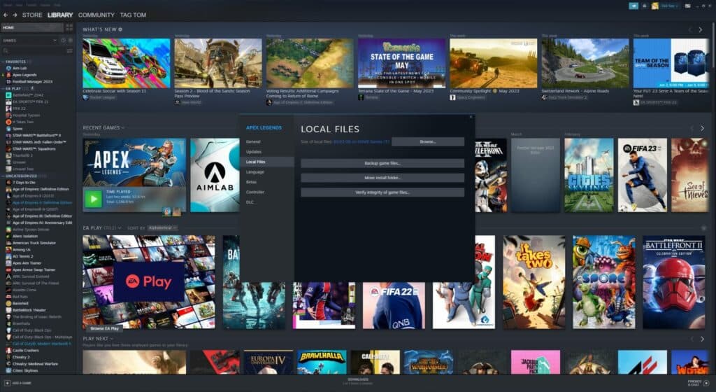Open the filter options icon beside search
This screenshot has width=716, height=392.
[x=71, y=51]
